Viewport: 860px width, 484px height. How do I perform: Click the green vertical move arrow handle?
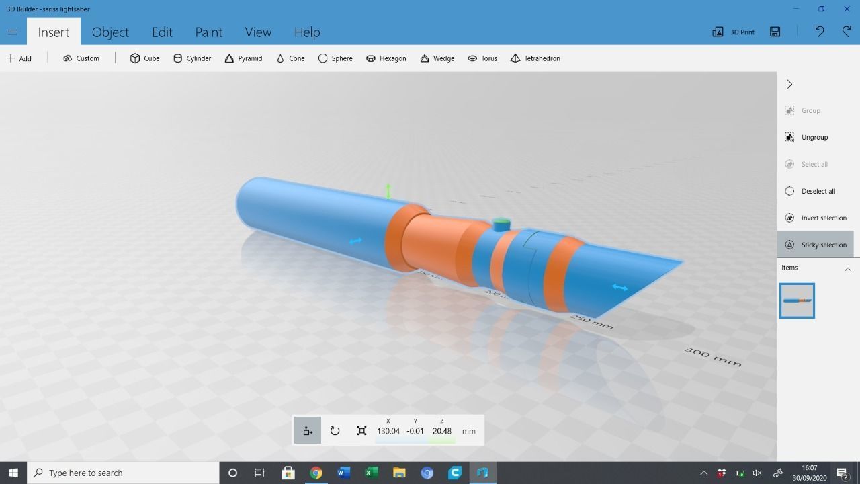388,191
